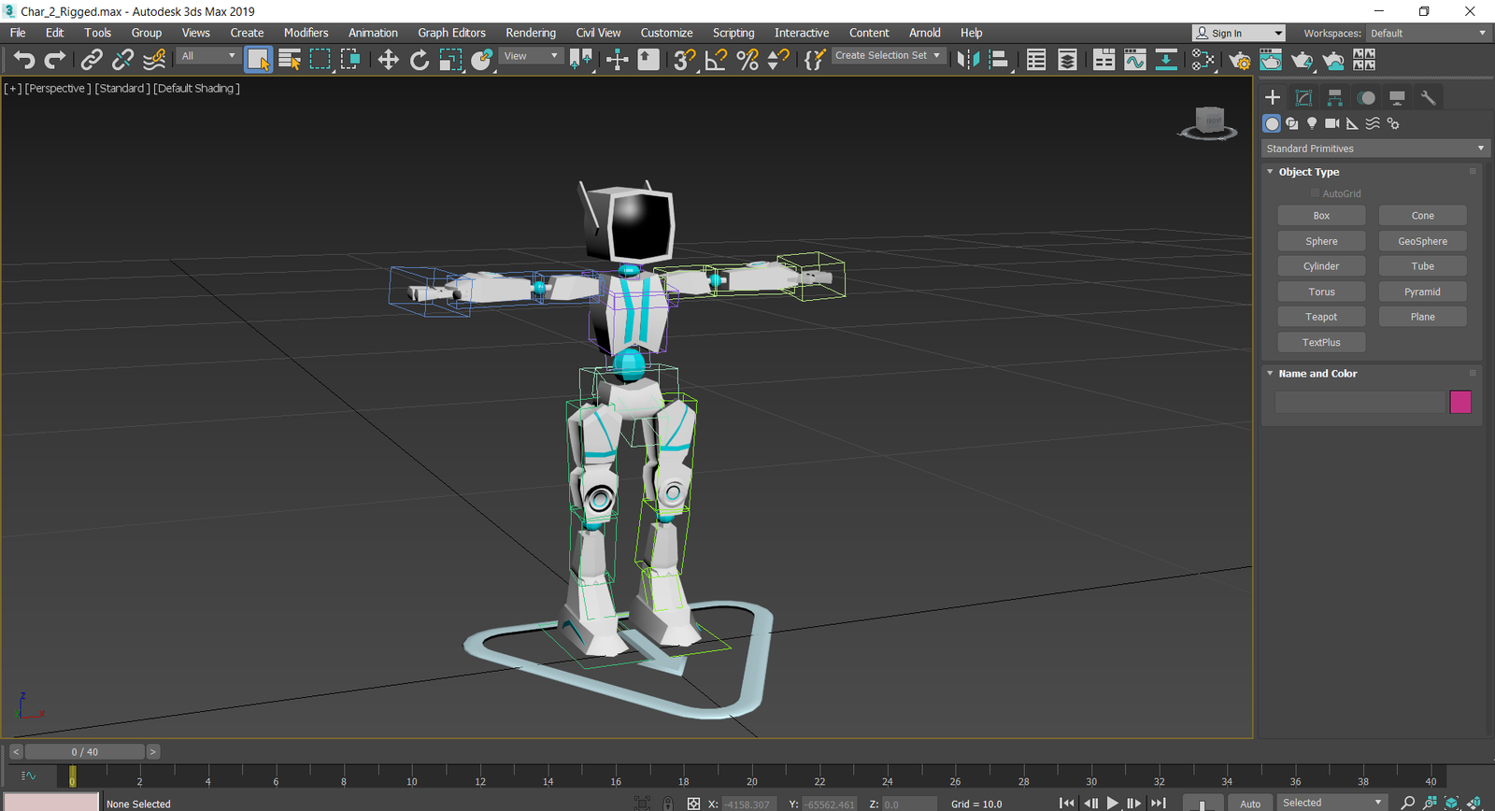Toggle Auto key mode on
The image size is (1495, 811).
tap(1249, 804)
